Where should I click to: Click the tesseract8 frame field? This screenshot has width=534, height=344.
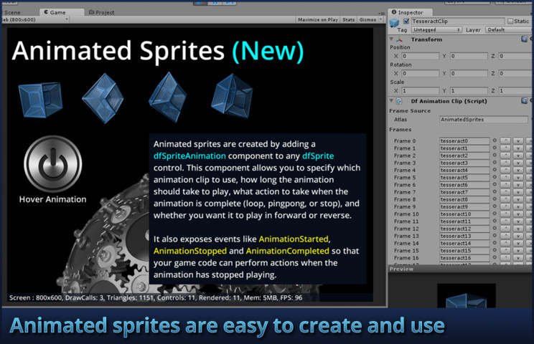[x=464, y=199]
